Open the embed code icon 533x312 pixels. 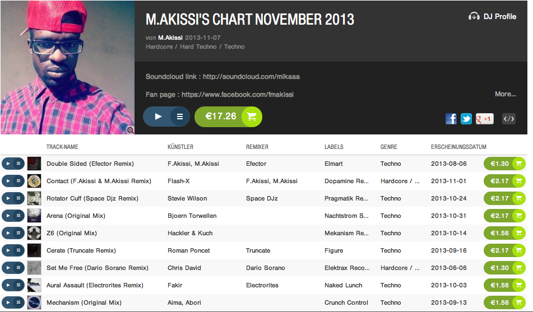coord(509,118)
